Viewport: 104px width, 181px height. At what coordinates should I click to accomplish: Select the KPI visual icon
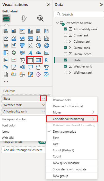(x=14, y=60)
